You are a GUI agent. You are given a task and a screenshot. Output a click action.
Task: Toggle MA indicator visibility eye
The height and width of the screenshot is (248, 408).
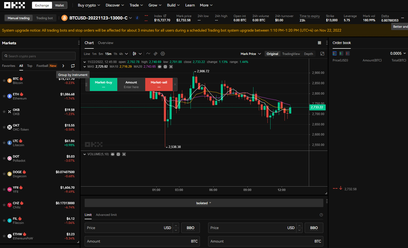159,67
